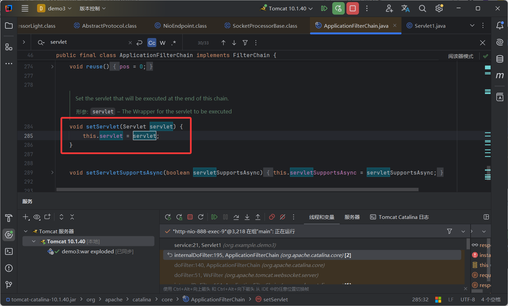This screenshot has width=508, height=306.
Task: Click the Mute Breakpoints icon in debugger
Action: point(283,217)
